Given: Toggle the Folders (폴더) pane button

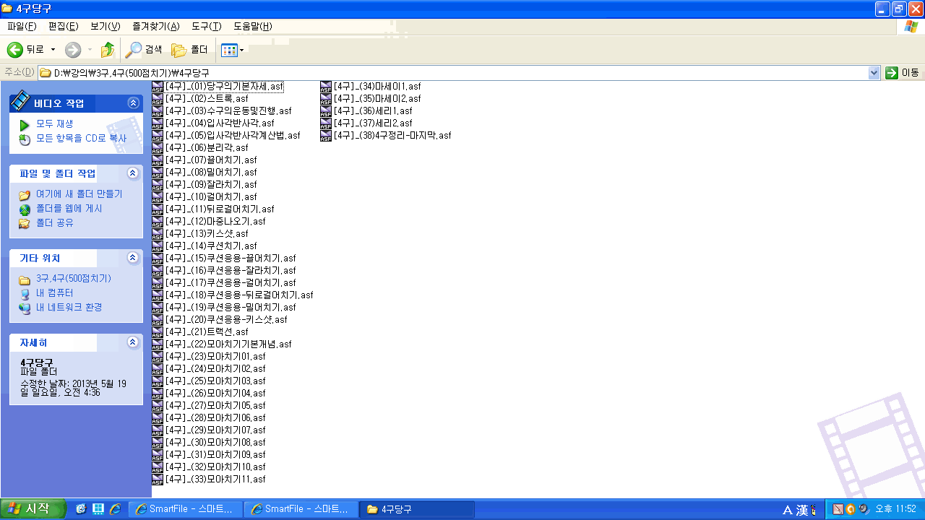Looking at the screenshot, I should point(189,50).
